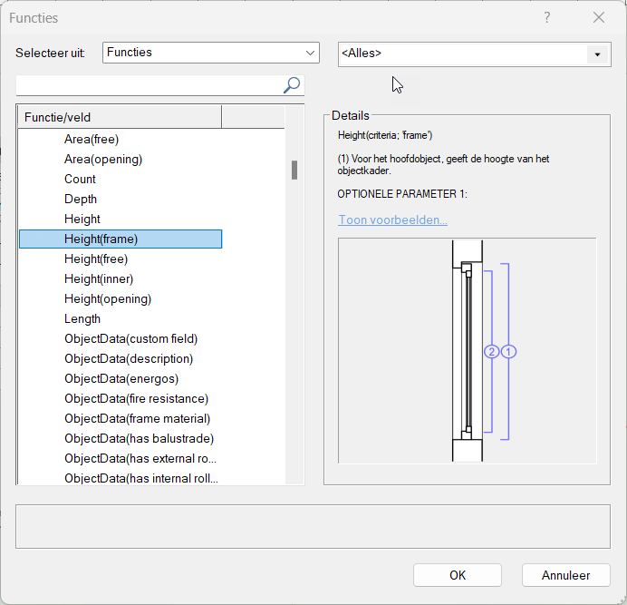Open the Functies source dropdown
Viewport: 627px width, 605px height.
point(211,53)
